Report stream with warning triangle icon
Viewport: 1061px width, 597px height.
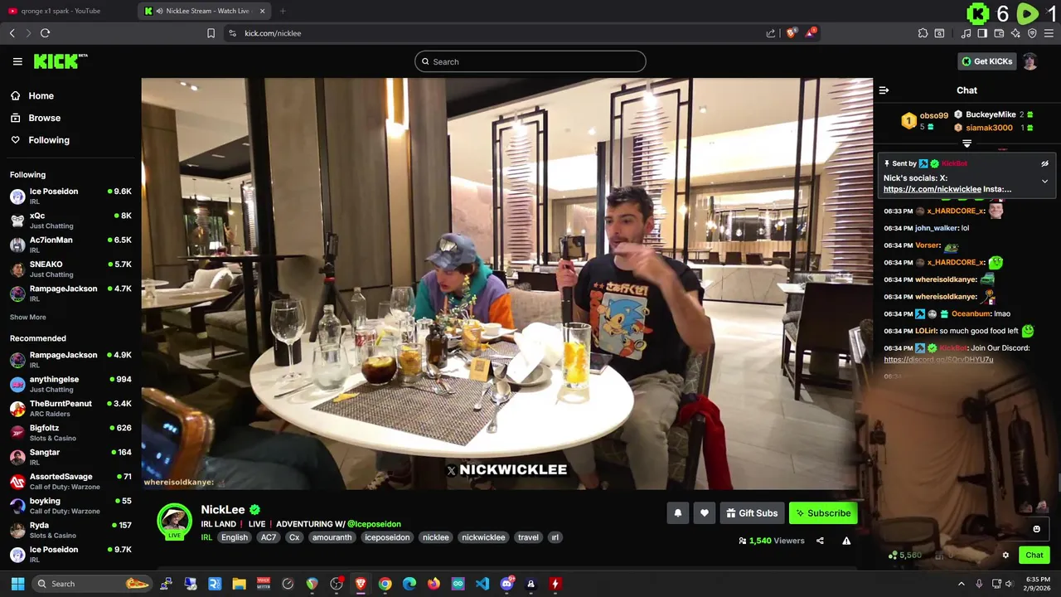point(846,541)
